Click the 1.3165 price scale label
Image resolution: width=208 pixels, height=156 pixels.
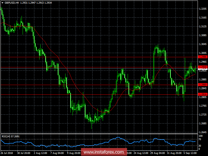[x=203, y=17]
